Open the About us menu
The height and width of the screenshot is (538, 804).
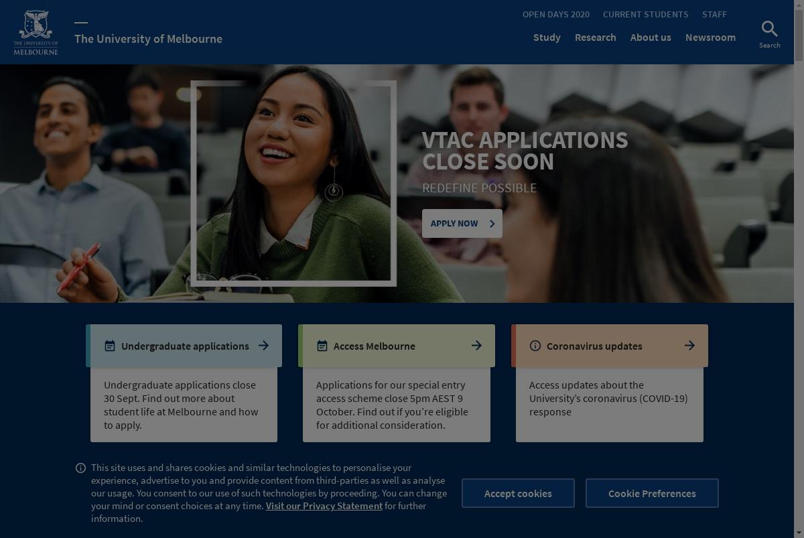point(651,38)
